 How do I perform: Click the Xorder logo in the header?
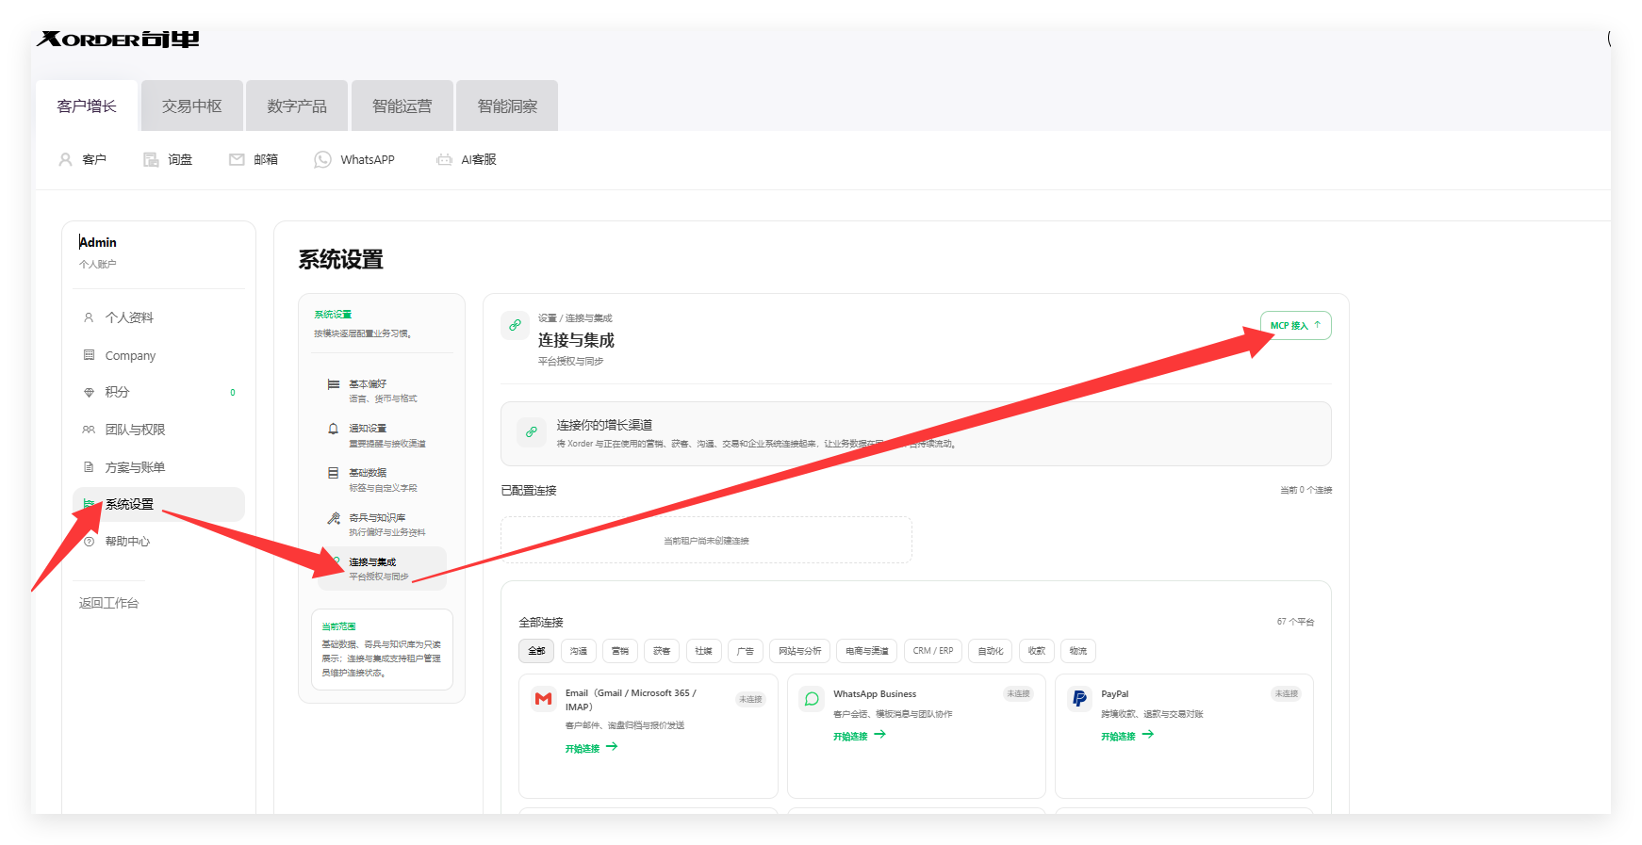118,39
